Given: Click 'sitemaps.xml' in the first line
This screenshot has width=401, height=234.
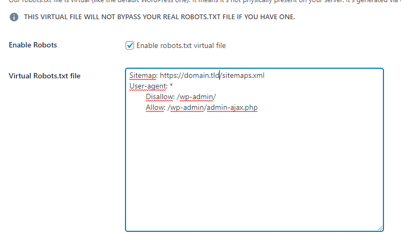Looking at the screenshot, I should pyautogui.click(x=243, y=76).
